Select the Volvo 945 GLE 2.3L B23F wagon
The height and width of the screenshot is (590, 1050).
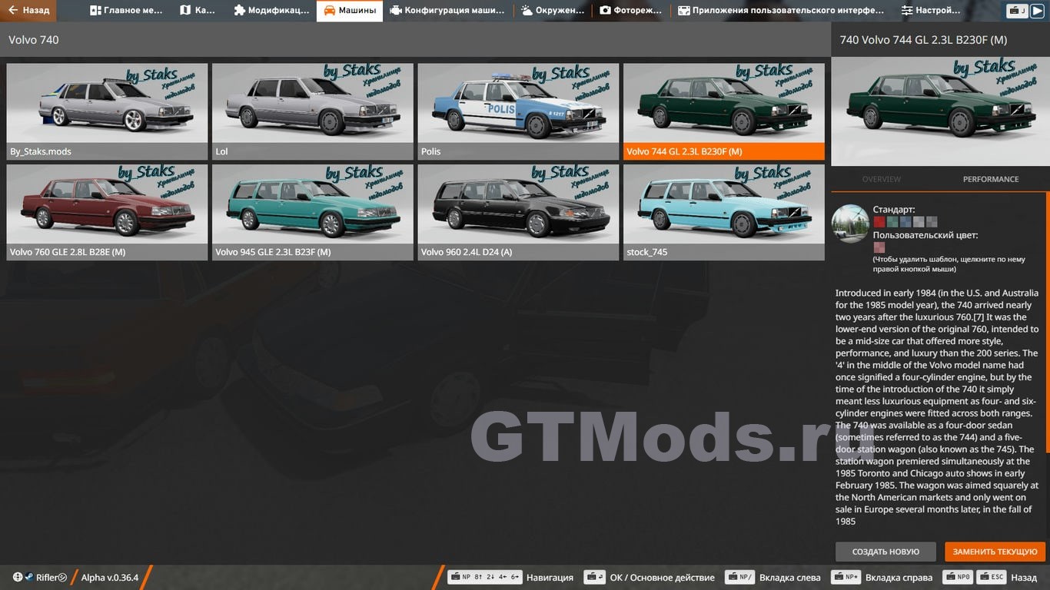[313, 212]
